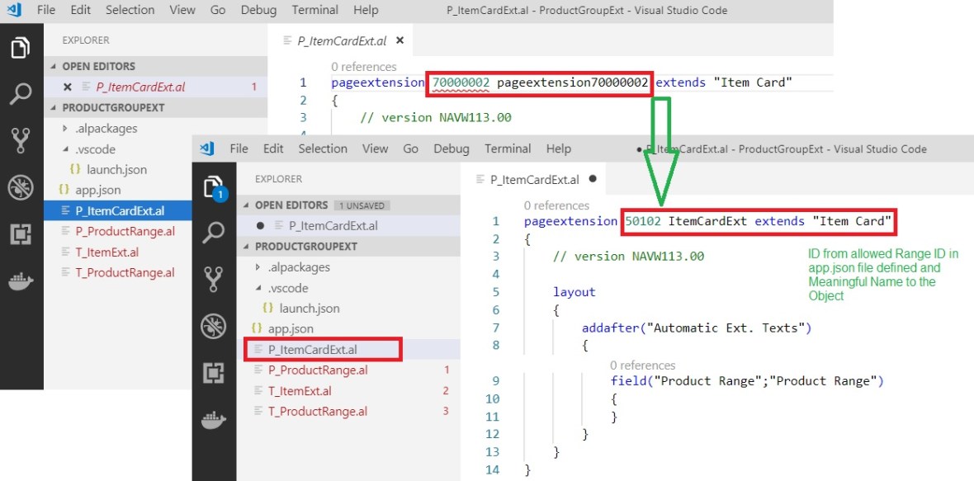Open launch.json in front window explorer

tap(309, 309)
